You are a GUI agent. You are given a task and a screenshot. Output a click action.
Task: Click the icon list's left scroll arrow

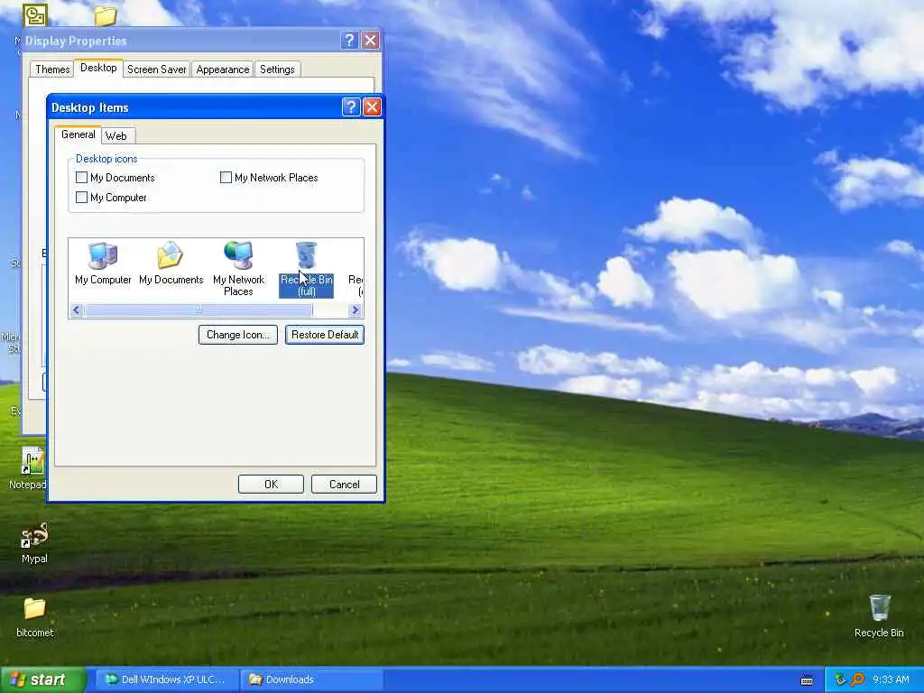[x=76, y=310]
